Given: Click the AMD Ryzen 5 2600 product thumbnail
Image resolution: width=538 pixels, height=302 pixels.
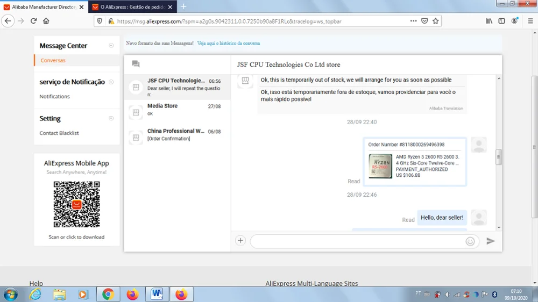Looking at the screenshot, I should 380,166.
